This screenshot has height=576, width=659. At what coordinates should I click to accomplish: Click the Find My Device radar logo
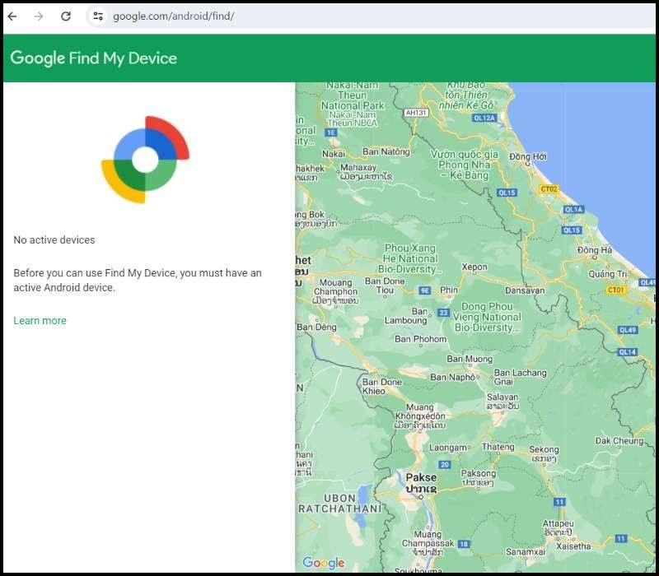tap(145, 160)
